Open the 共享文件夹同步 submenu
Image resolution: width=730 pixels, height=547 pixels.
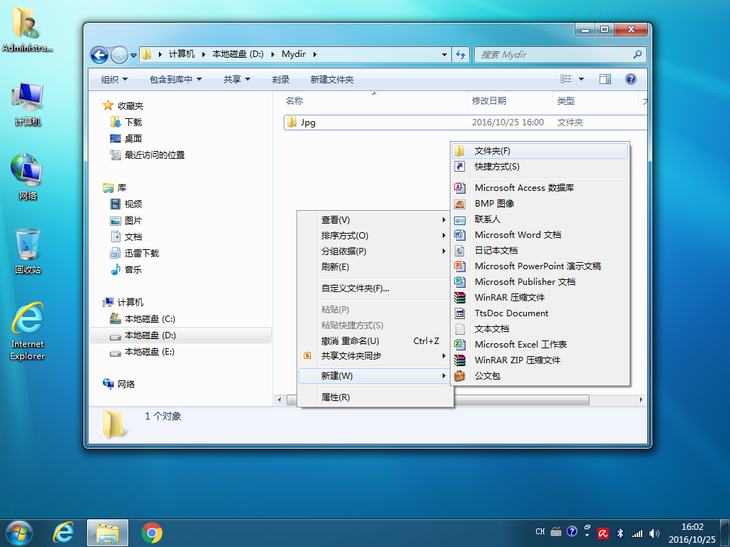[375, 356]
